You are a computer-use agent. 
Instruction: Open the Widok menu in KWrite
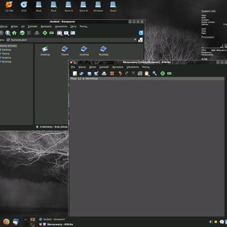point(93,67)
